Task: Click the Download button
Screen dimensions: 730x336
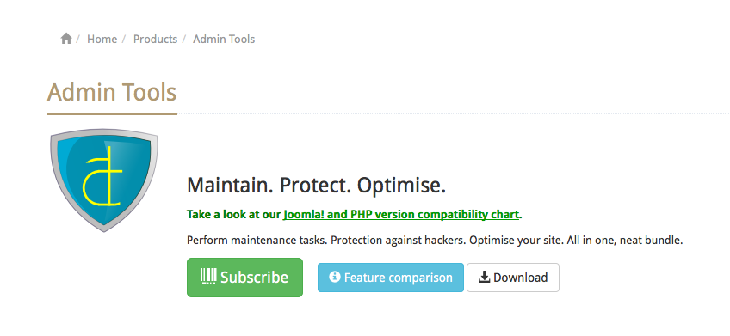Action: point(513,278)
